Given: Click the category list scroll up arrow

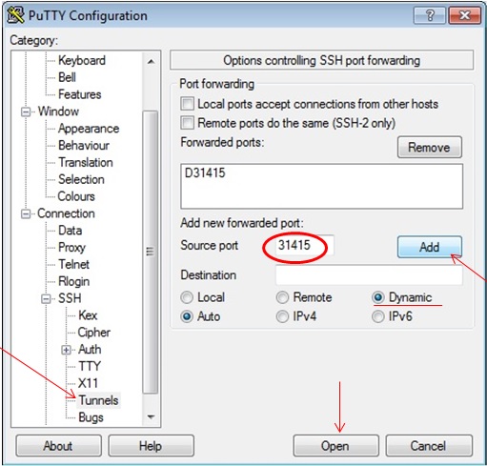Looking at the screenshot, I should (x=151, y=61).
